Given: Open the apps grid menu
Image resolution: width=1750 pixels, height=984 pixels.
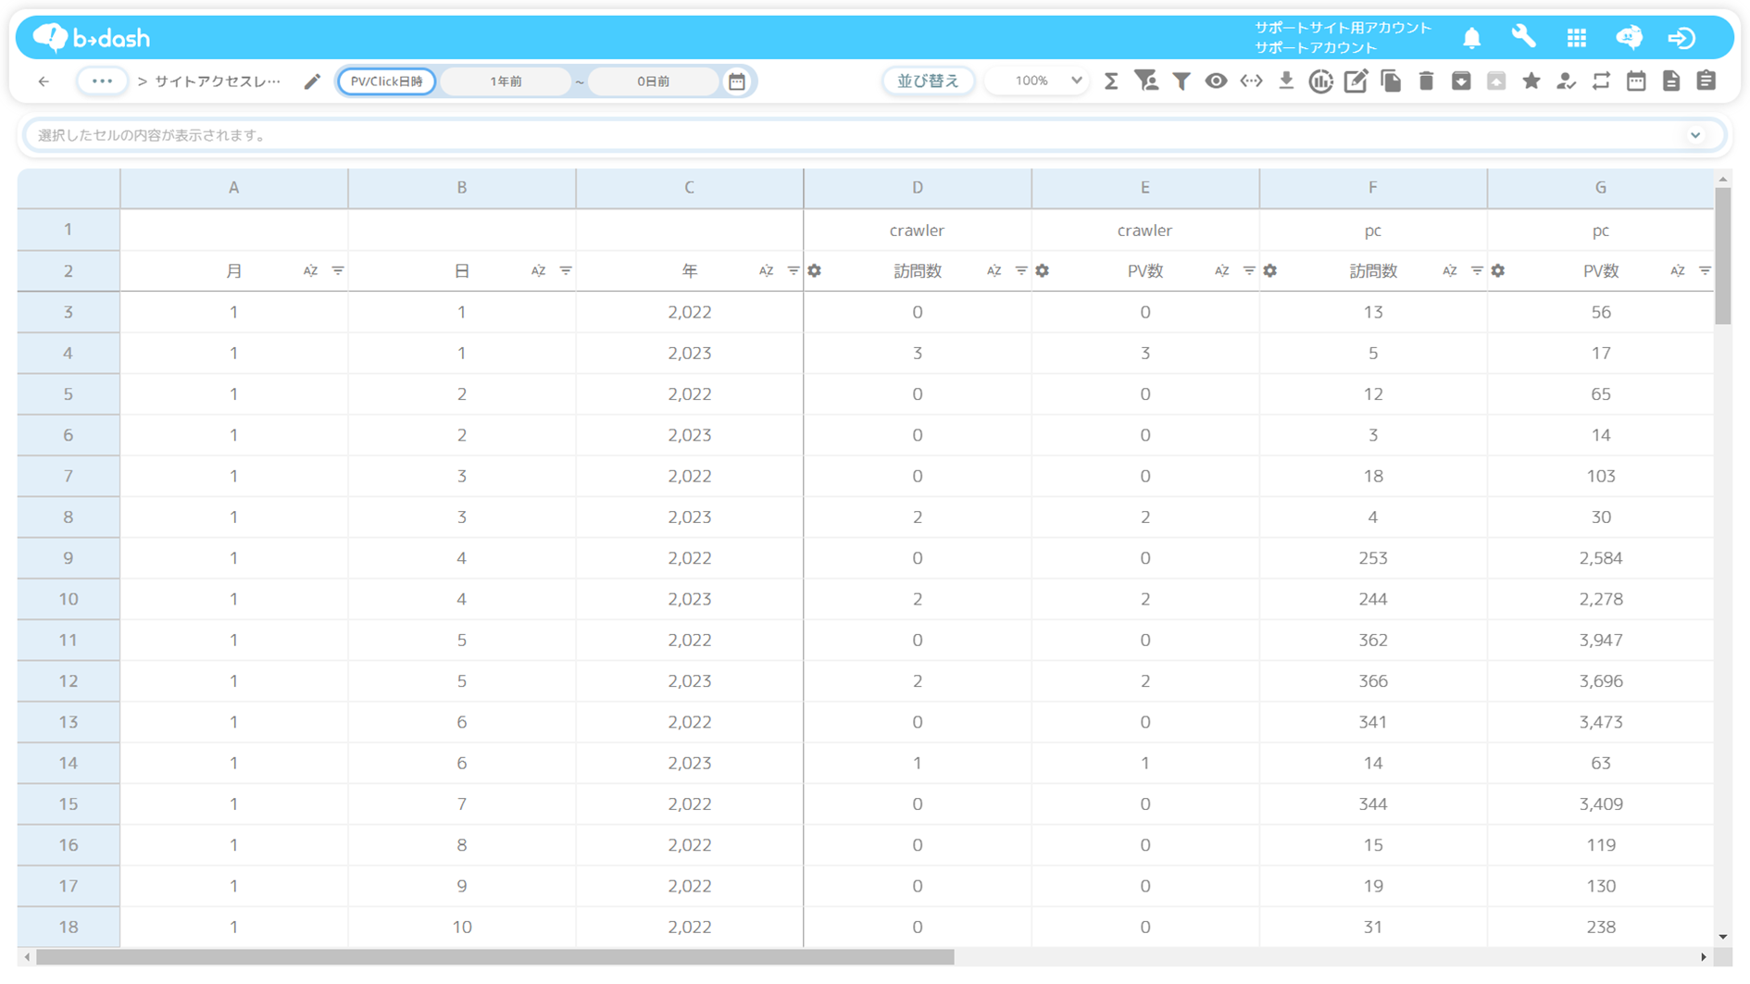Looking at the screenshot, I should (x=1576, y=38).
